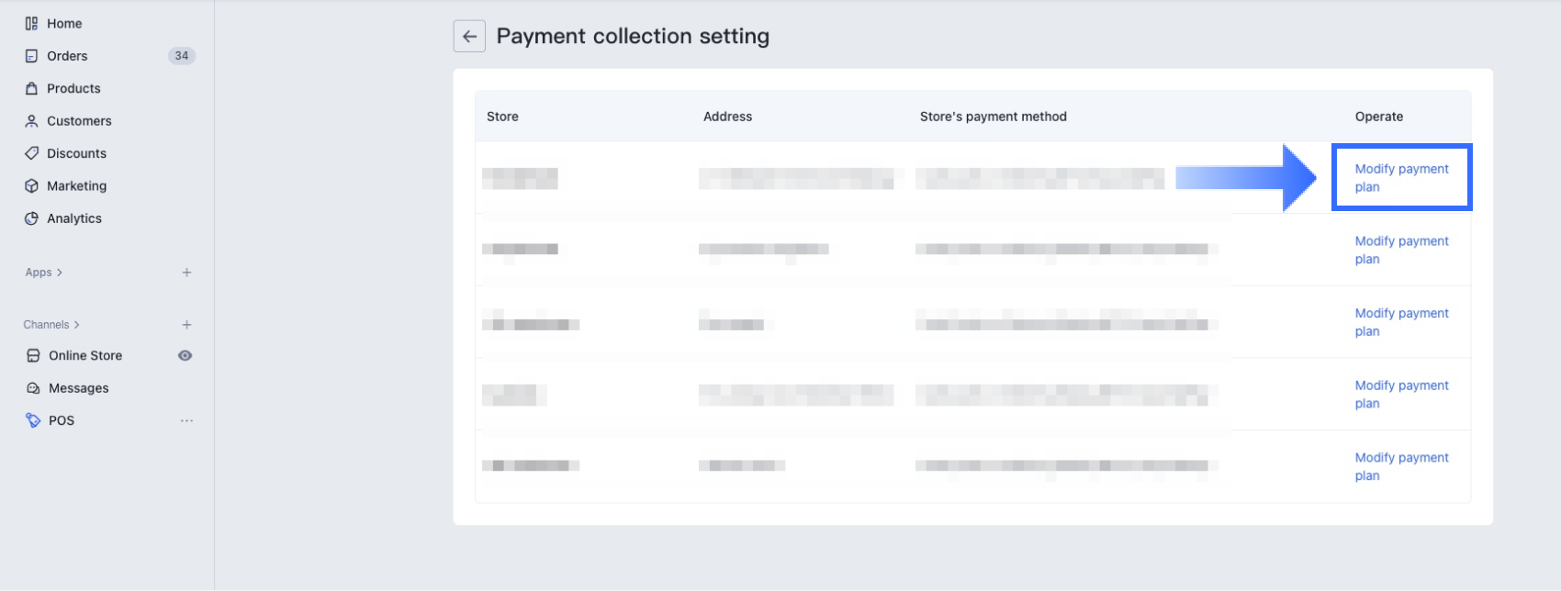The width and height of the screenshot is (1561, 591).
Task: Open the POS overflow menu (...)
Action: (x=187, y=419)
